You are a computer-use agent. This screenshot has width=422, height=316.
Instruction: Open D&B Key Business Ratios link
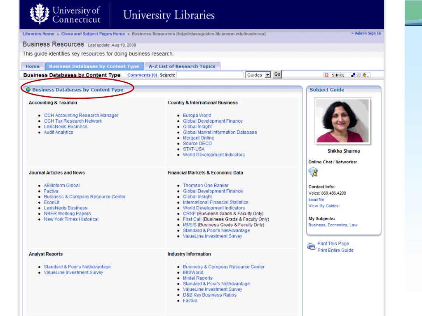coord(210,295)
